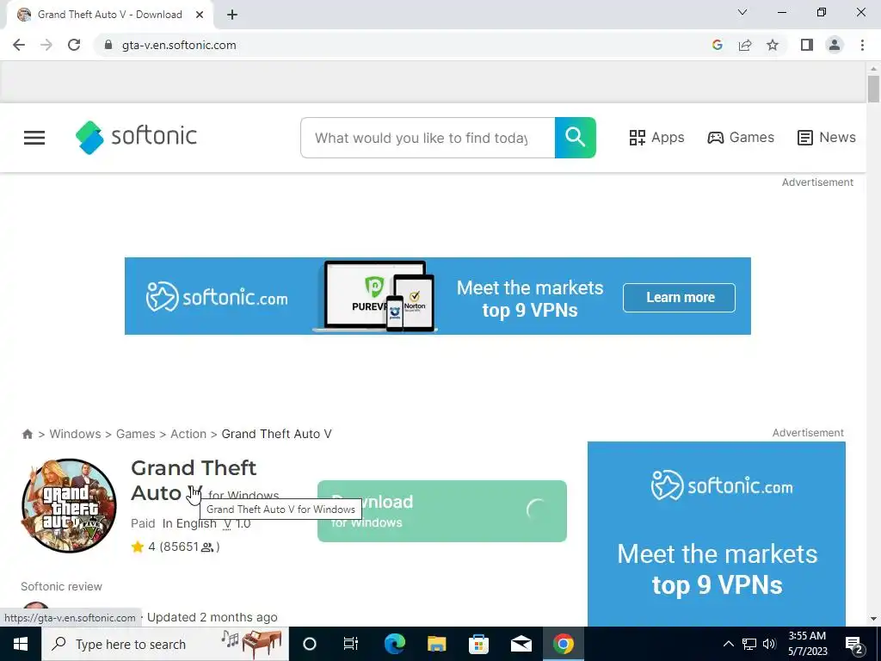Go to Games breadcrumb link
This screenshot has width=881, height=661.
pos(135,434)
